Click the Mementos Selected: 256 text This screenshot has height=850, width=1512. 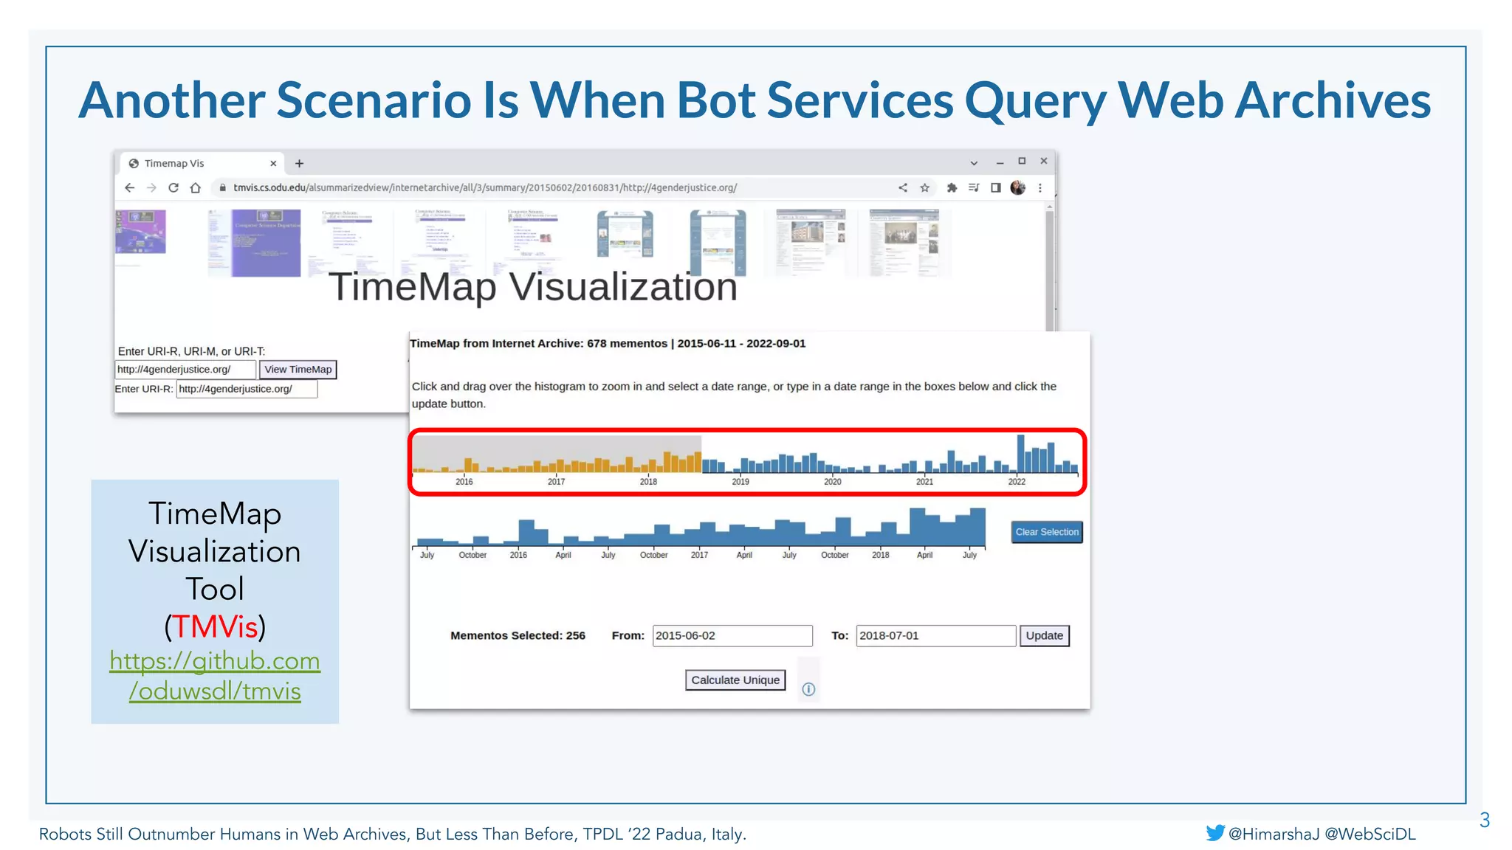pyautogui.click(x=518, y=635)
